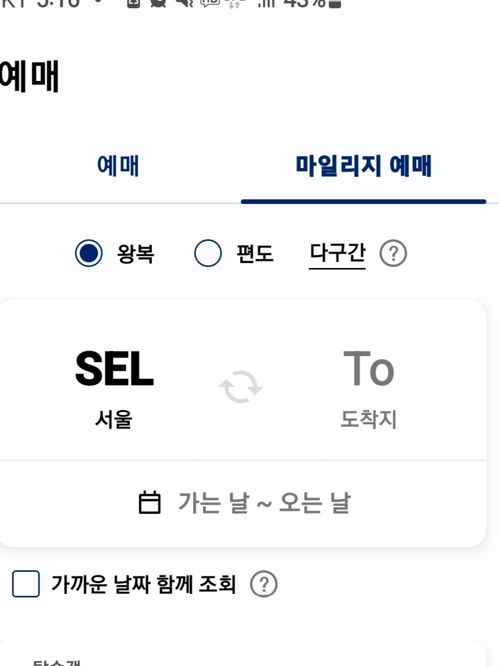Tap the 편도 label text
The height and width of the screenshot is (666, 499).
[255, 254]
